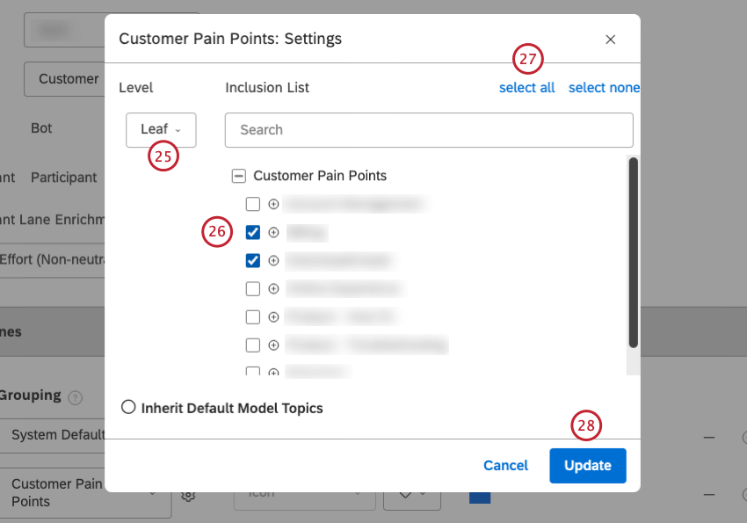This screenshot has height=523, width=747.
Task: Click the plus icon beside the first topic
Action: click(x=273, y=204)
